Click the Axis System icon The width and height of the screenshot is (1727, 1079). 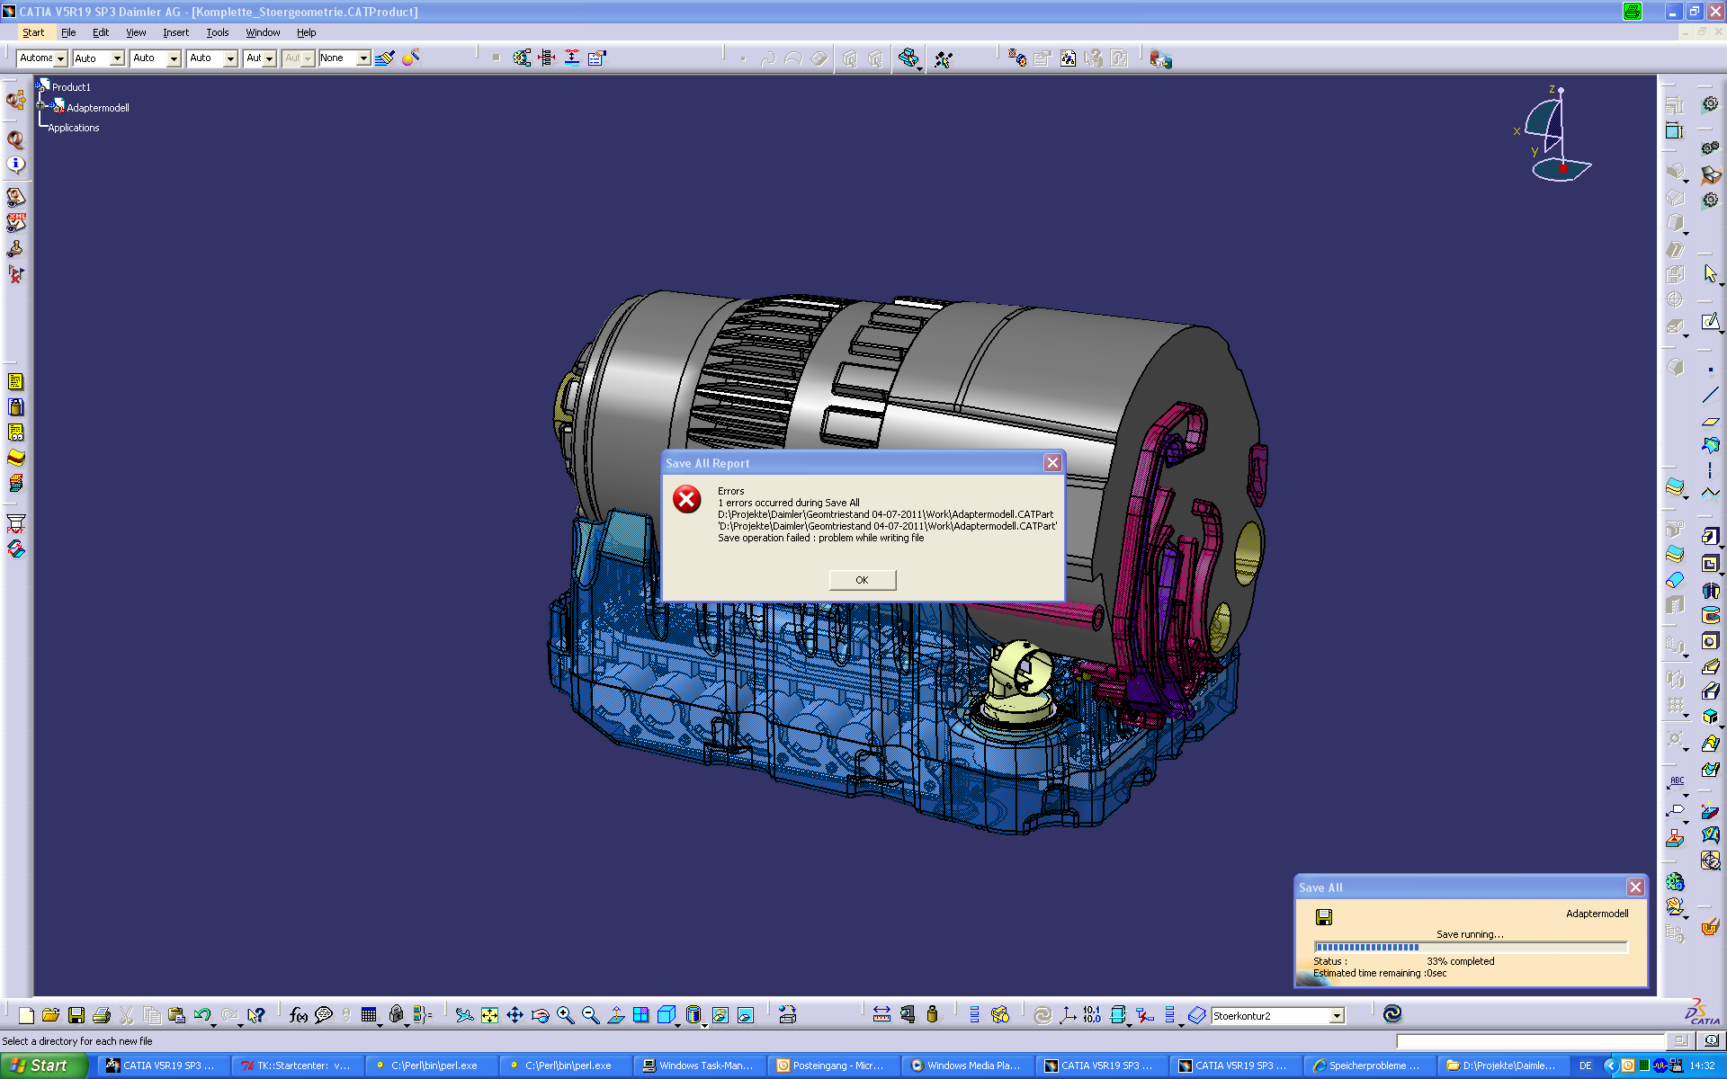point(1068,1015)
